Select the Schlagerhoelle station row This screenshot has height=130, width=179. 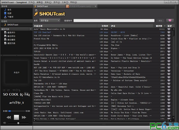(103, 106)
